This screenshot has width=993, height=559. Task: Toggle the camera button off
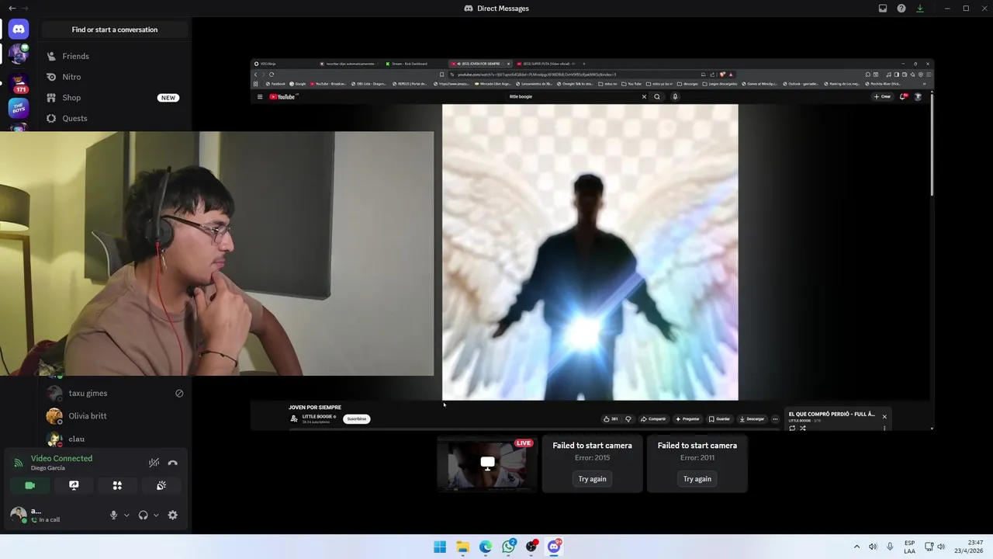click(x=29, y=485)
